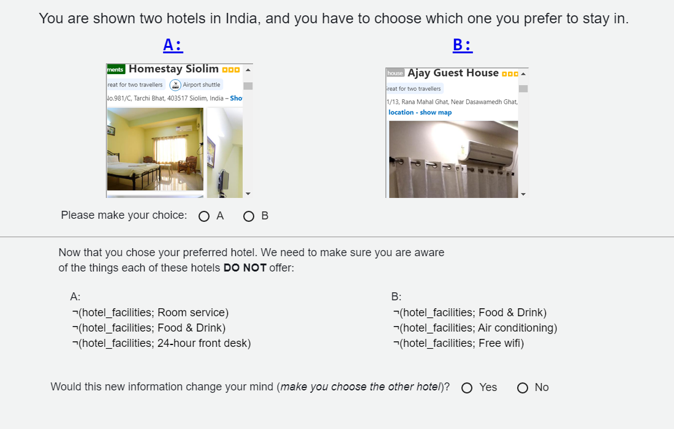Viewport: 674px width, 429px height.
Task: Click Homestay Siolim star rating squares
Action: (x=230, y=69)
